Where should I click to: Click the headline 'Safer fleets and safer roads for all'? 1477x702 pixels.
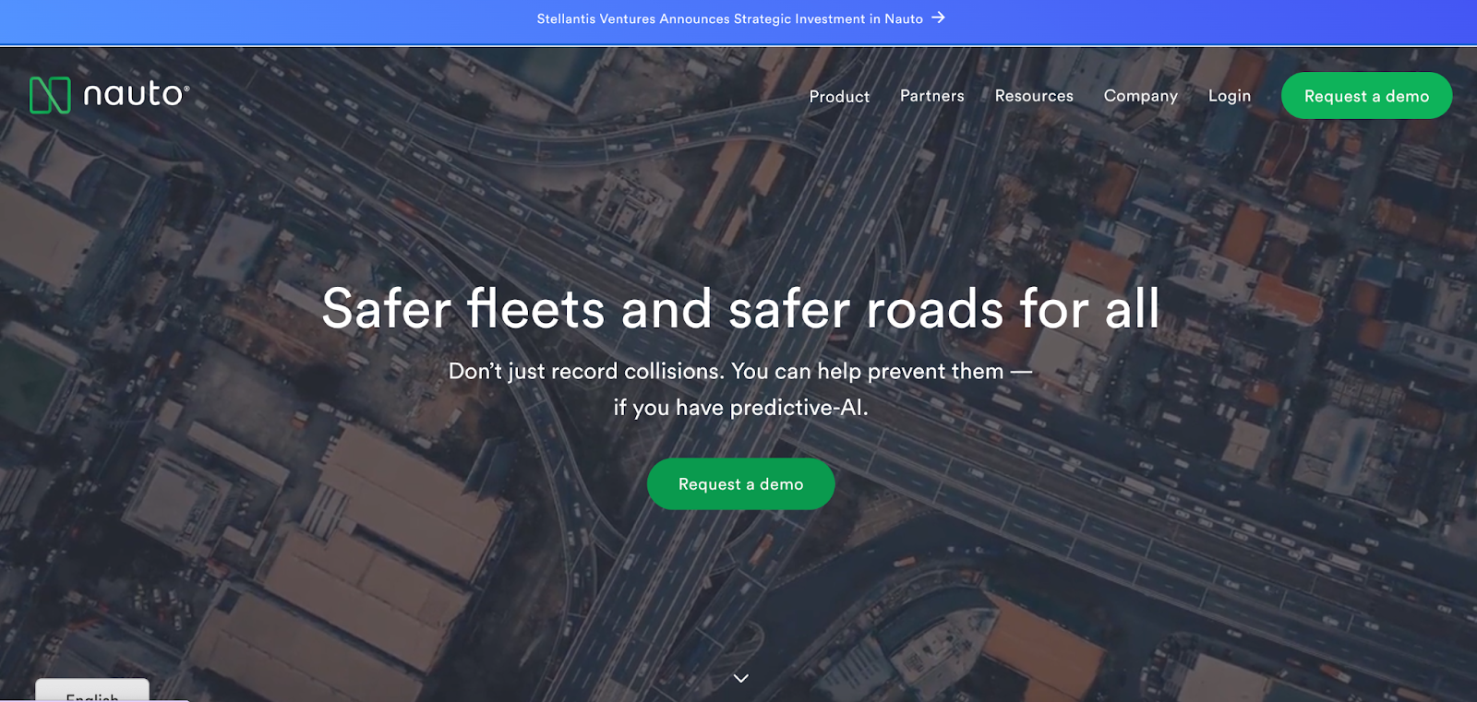pos(740,308)
